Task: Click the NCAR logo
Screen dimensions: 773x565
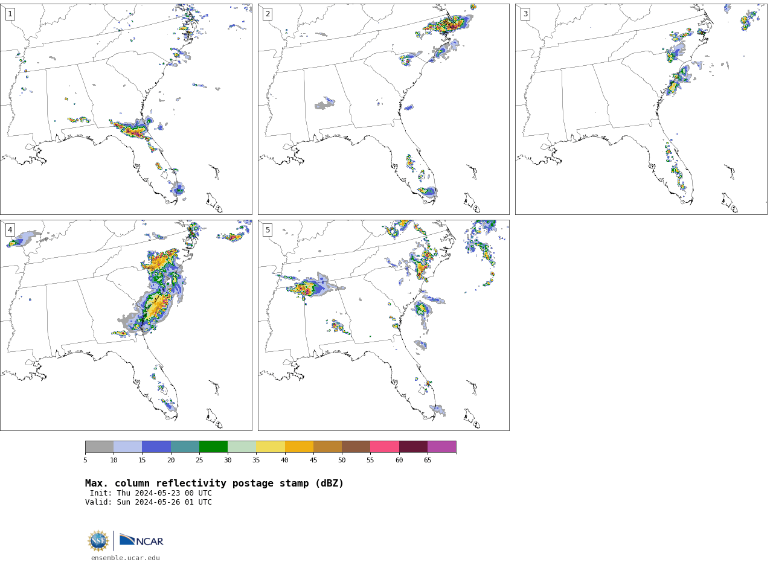Action: pos(141,541)
